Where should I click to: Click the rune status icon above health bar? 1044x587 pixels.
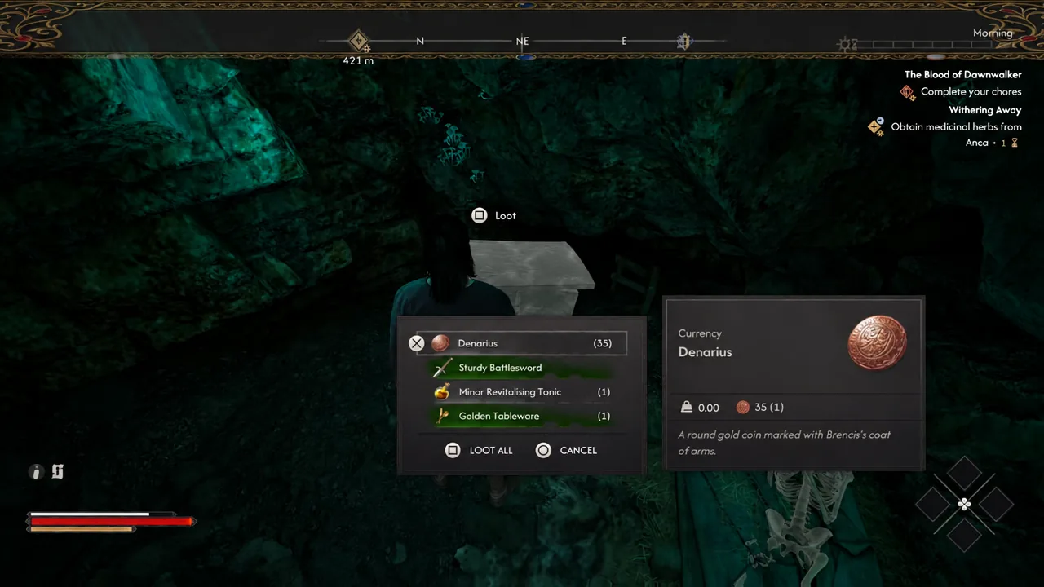pos(57,471)
